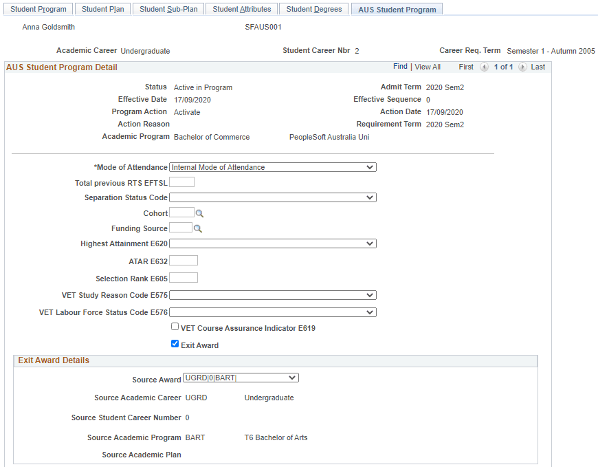Select the T6 Bachelor of Arts text
This screenshot has height=467, width=598.
point(276,437)
